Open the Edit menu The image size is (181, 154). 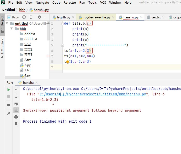pos(19,3)
